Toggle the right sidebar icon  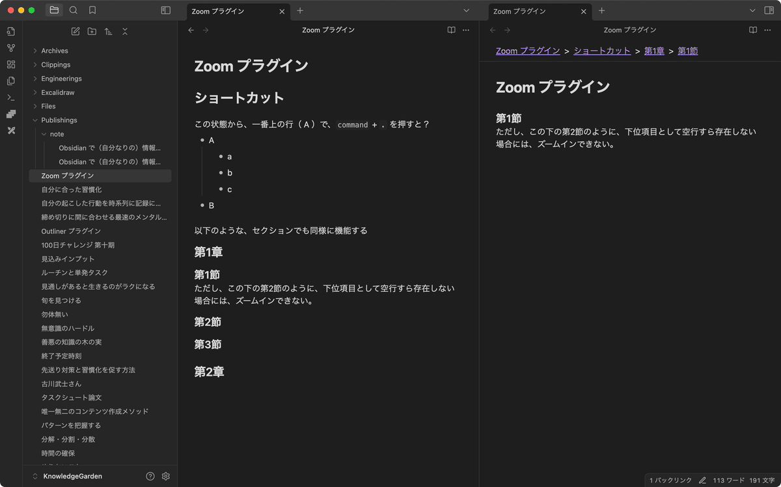tap(770, 10)
